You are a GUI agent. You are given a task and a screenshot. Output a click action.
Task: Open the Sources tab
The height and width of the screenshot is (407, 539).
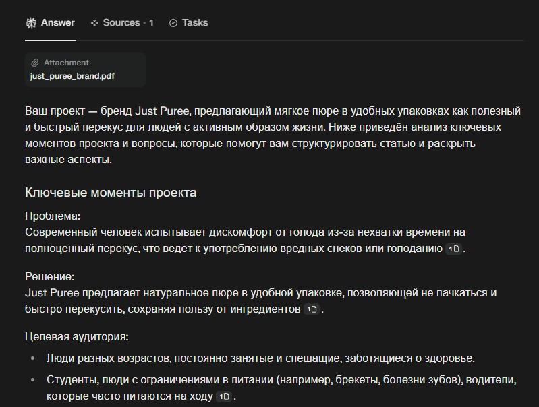tap(121, 23)
